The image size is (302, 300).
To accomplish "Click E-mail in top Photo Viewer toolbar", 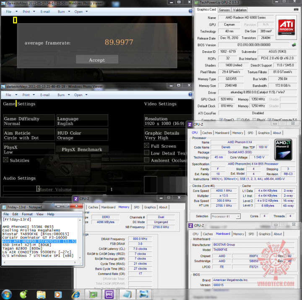I will [45, 12].
